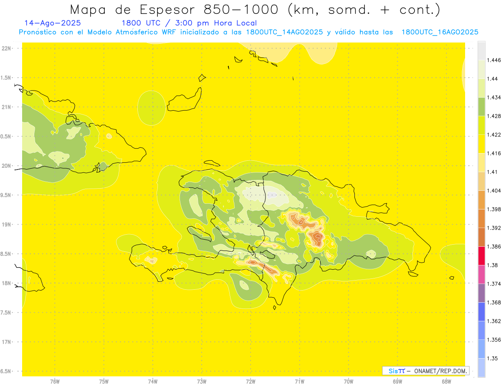
Task: Click the 1.41 colorbar value
Action: pyautogui.click(x=492, y=172)
